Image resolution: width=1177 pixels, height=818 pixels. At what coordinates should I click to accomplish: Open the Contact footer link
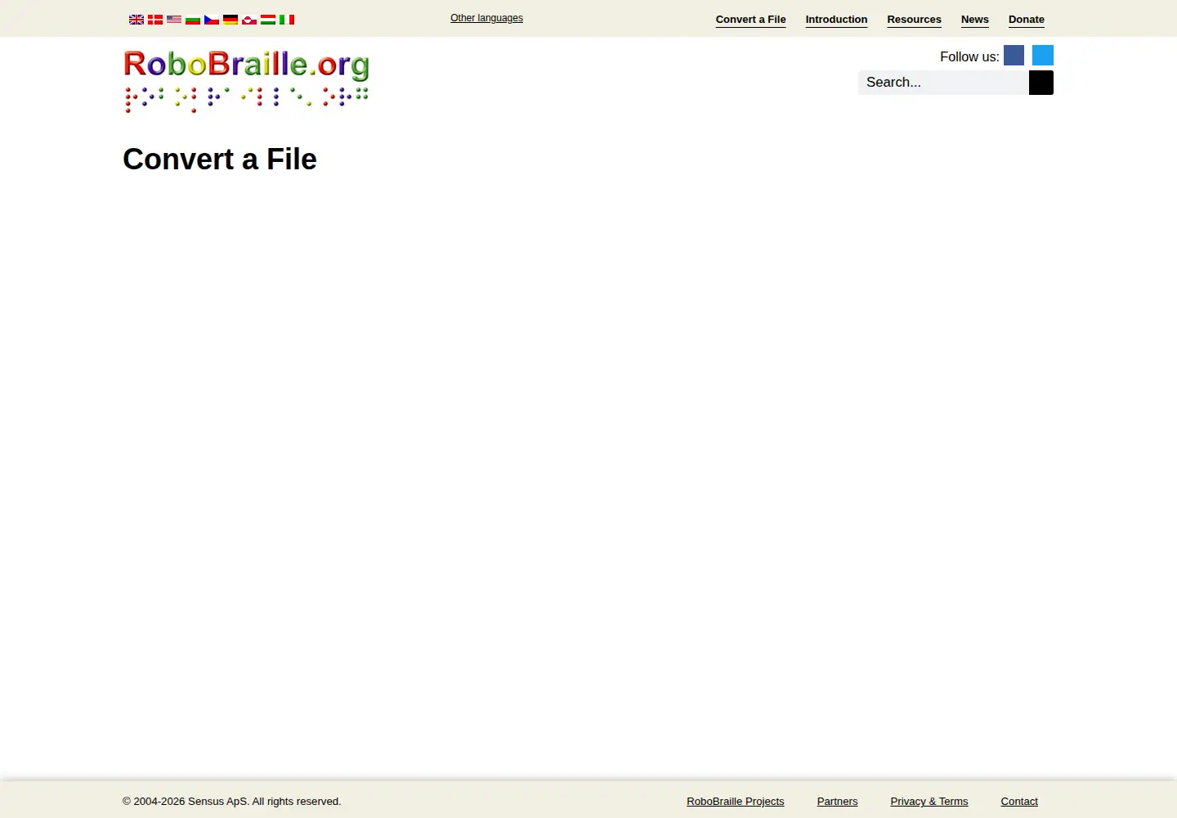tap(1019, 802)
